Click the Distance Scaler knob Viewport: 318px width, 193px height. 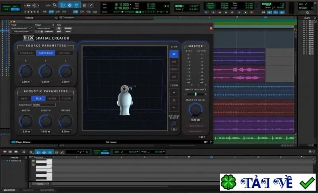coord(174,124)
